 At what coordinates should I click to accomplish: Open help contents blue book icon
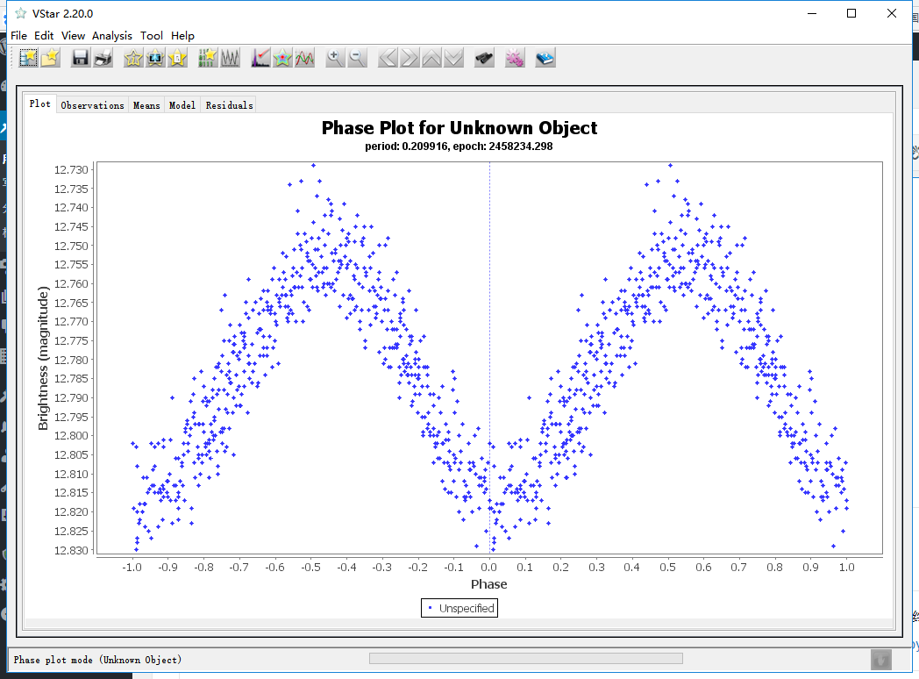pos(545,58)
